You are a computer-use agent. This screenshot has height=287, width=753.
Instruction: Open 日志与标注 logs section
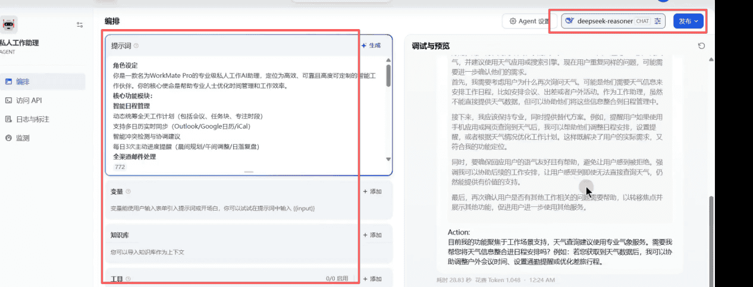pyautogui.click(x=32, y=119)
